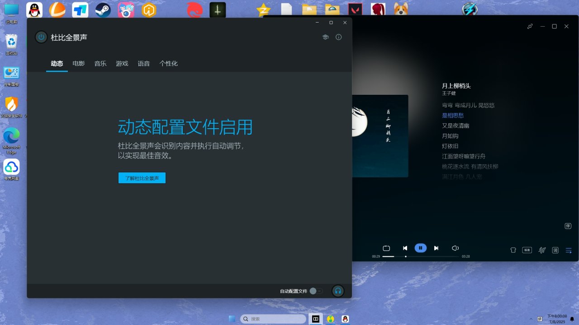Select the blank document desktop icon

[x=286, y=9]
